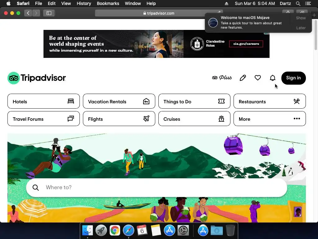Viewport: 318px width, 239px height.
Task: Click Later on Mojave notification
Action: pyautogui.click(x=301, y=28)
